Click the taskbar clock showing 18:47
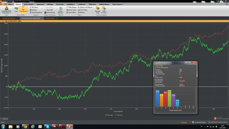Screen dimensions: 229x129 coord(222,126)
